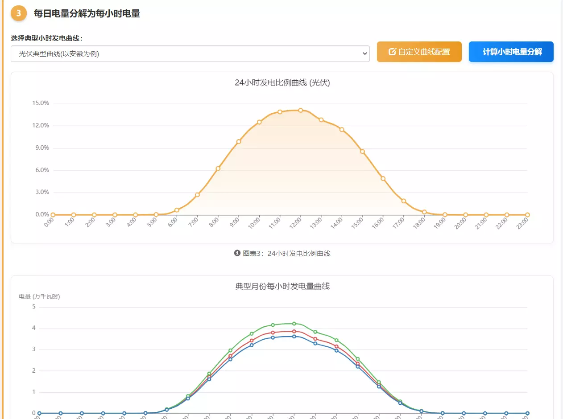Viewport: 563px width, 419px height.
Task: Click the orange step 3 badge
Action: pos(18,13)
